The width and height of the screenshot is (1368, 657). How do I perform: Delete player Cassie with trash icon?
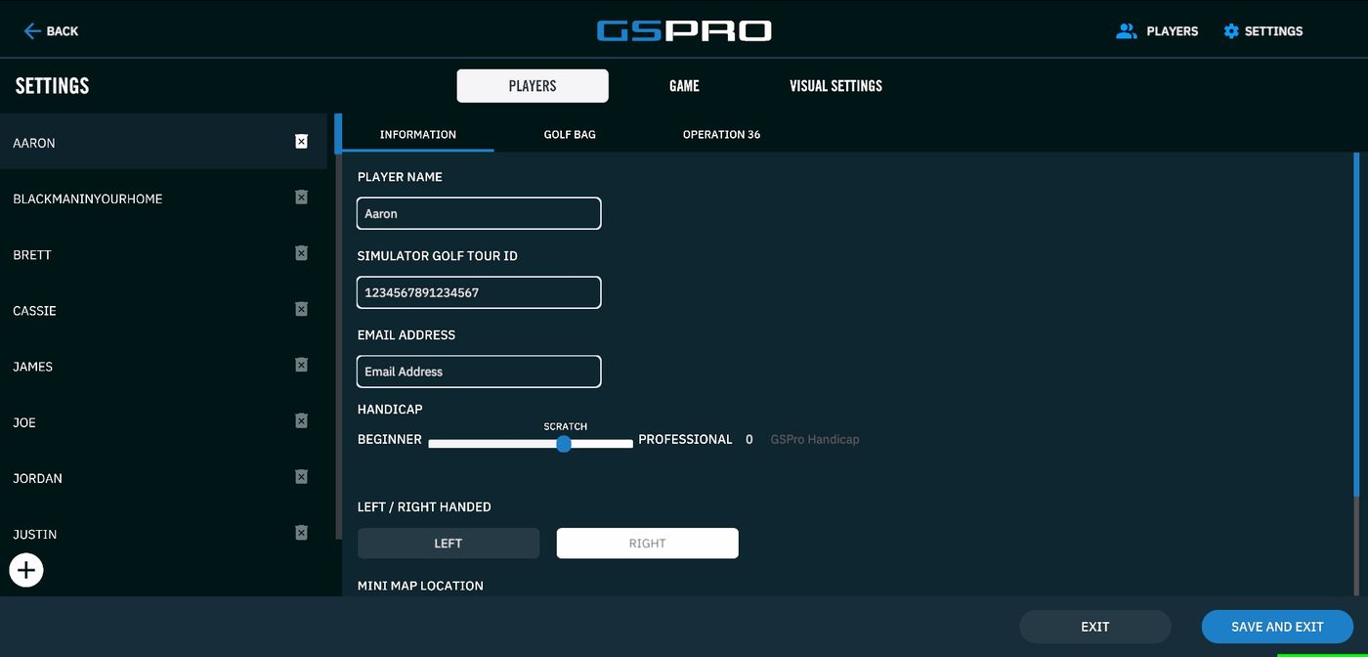[301, 309]
